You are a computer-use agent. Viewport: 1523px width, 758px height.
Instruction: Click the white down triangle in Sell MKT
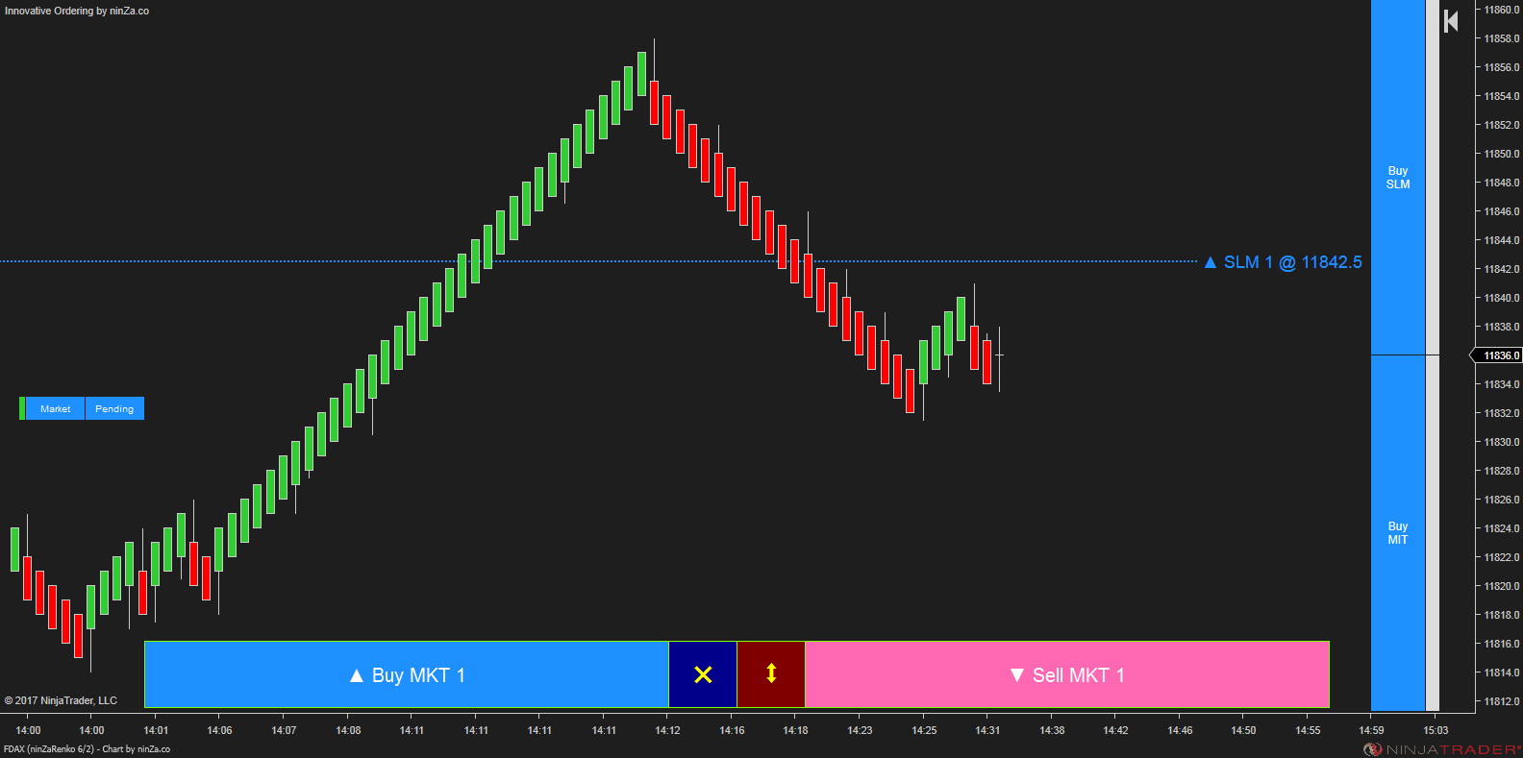[x=1017, y=675]
